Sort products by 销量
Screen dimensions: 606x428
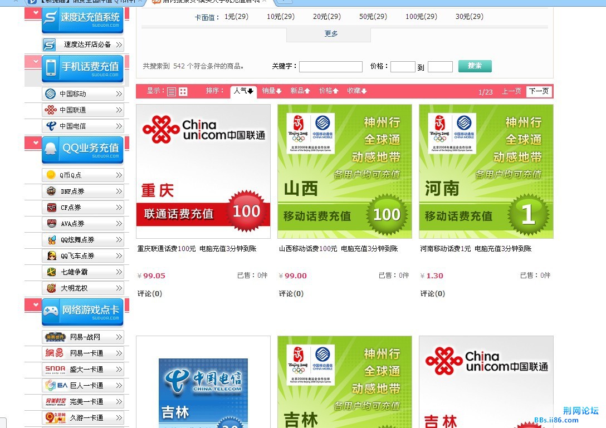(272, 91)
